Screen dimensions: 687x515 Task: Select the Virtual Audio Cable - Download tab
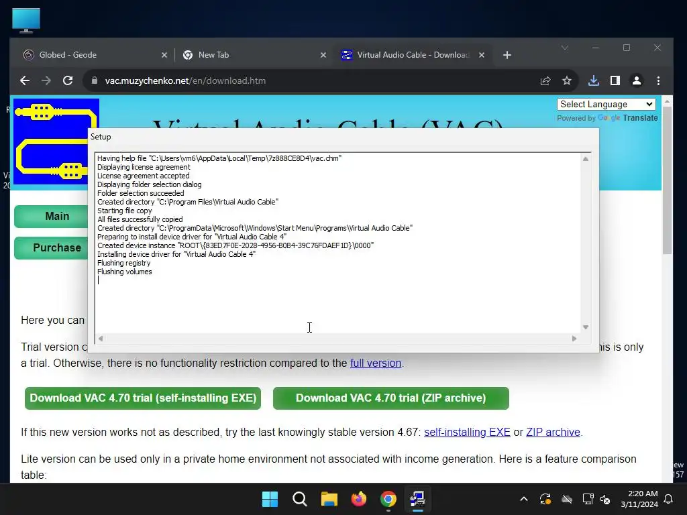coord(412,55)
